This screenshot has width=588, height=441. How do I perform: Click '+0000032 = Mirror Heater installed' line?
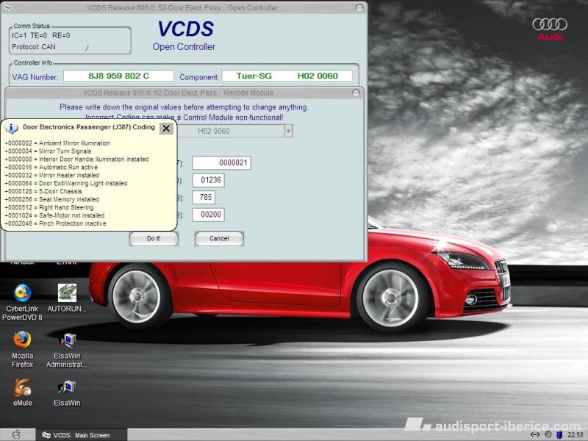[x=52, y=175]
